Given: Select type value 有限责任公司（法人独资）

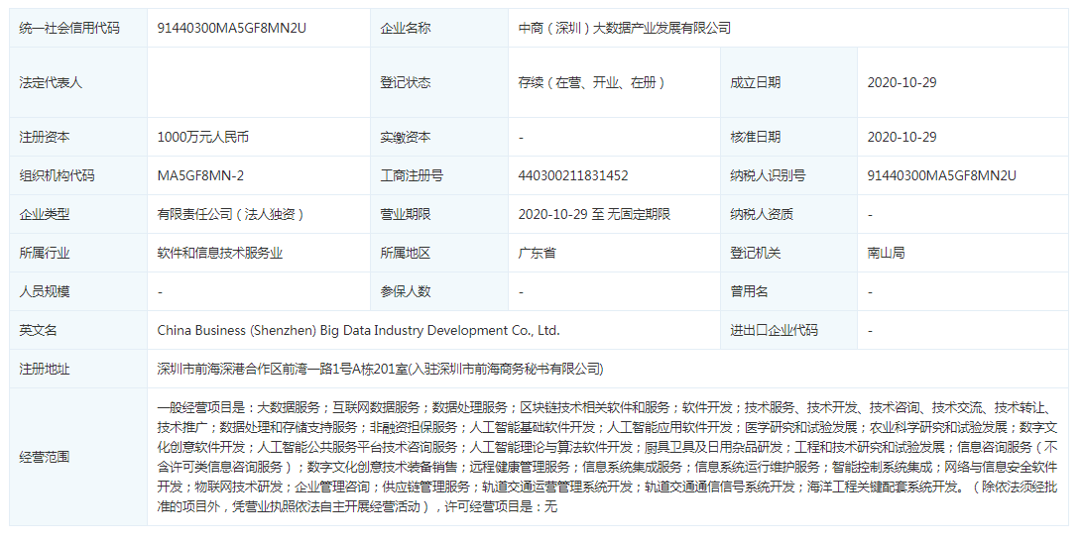Looking at the screenshot, I should coord(231,214).
